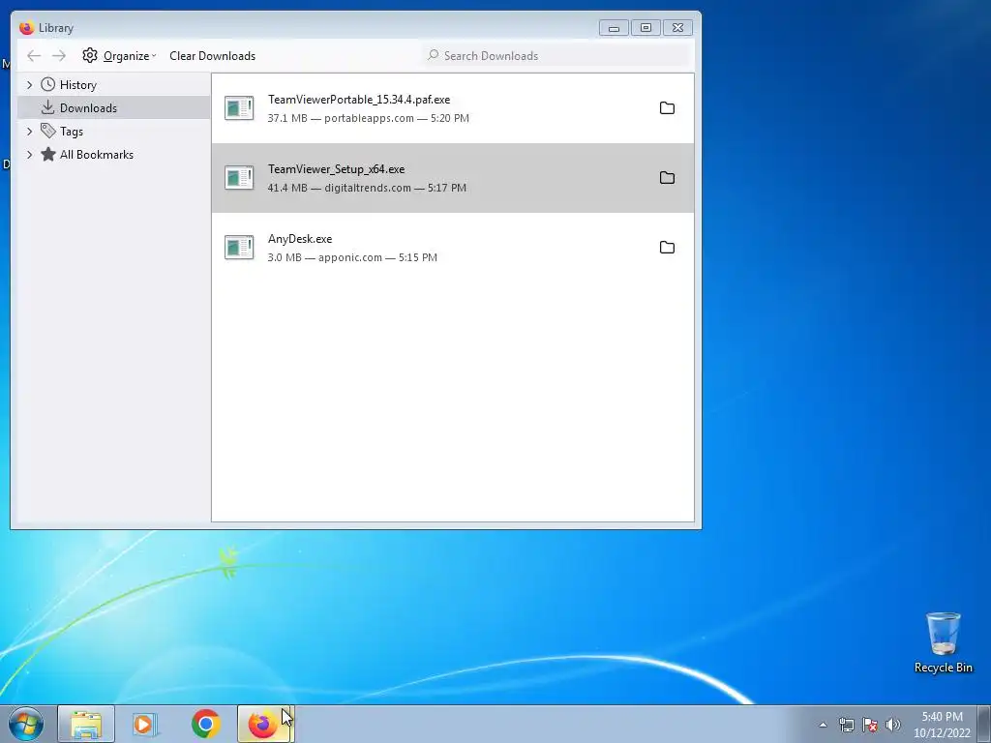Close the Library window
The height and width of the screenshot is (743, 991).
[x=677, y=28]
